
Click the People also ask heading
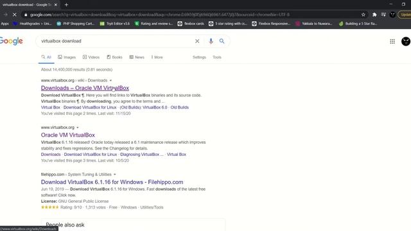[65, 225]
